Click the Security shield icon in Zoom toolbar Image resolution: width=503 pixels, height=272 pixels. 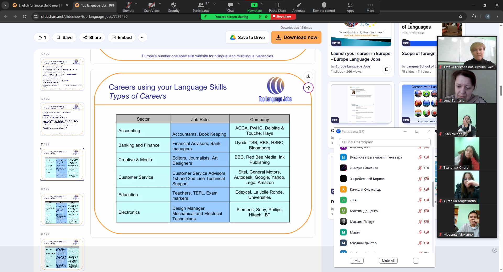pos(173,5)
